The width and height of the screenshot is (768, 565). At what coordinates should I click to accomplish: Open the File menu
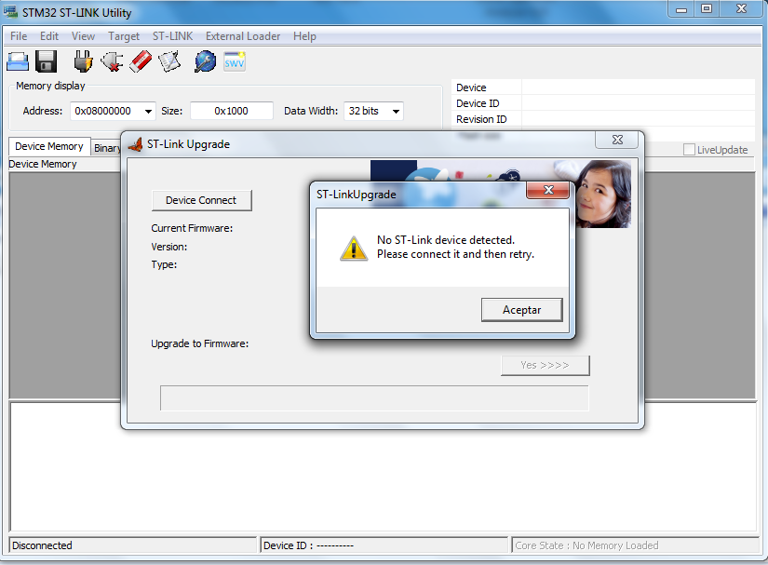point(19,36)
